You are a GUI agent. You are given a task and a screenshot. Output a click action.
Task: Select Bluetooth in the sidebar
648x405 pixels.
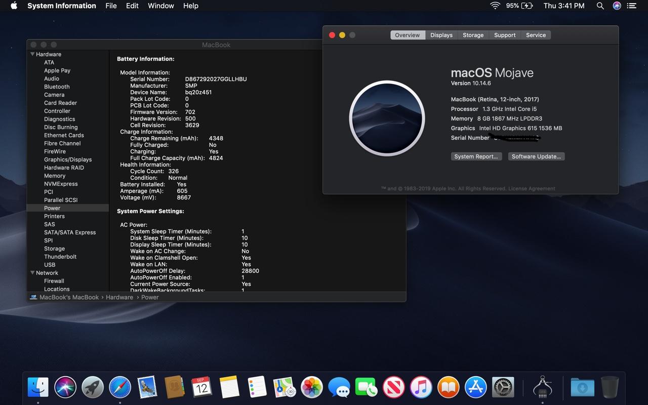57,87
